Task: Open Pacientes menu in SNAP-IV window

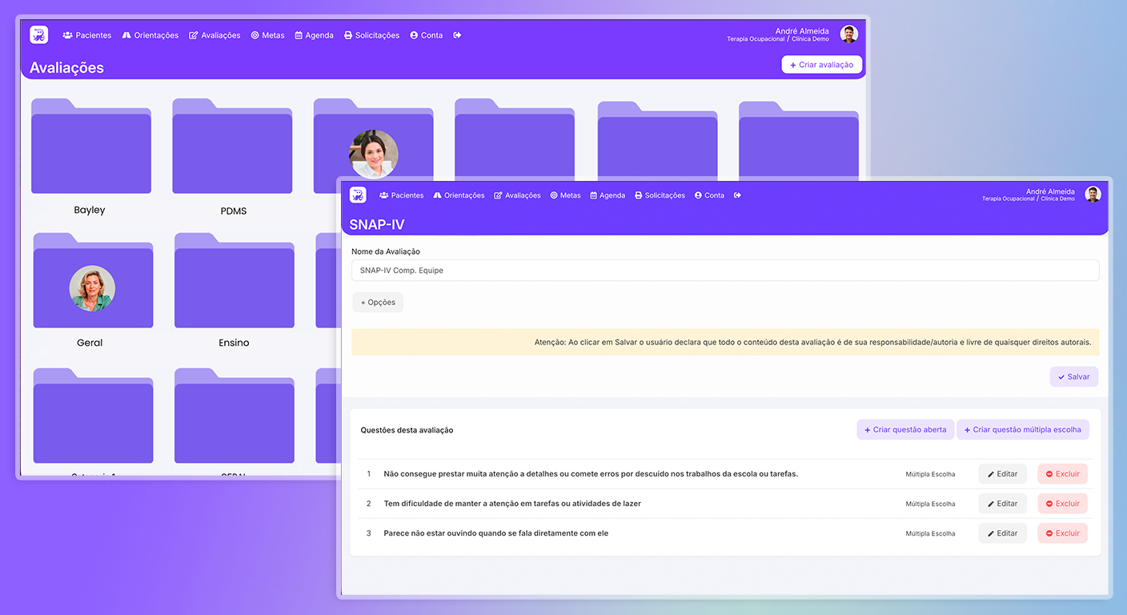Action: pos(402,195)
